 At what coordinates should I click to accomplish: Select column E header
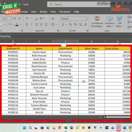[x=39, y=41]
